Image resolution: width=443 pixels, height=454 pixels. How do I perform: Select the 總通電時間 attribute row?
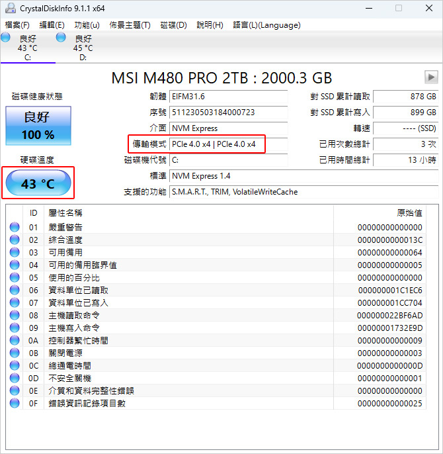[x=216, y=366]
